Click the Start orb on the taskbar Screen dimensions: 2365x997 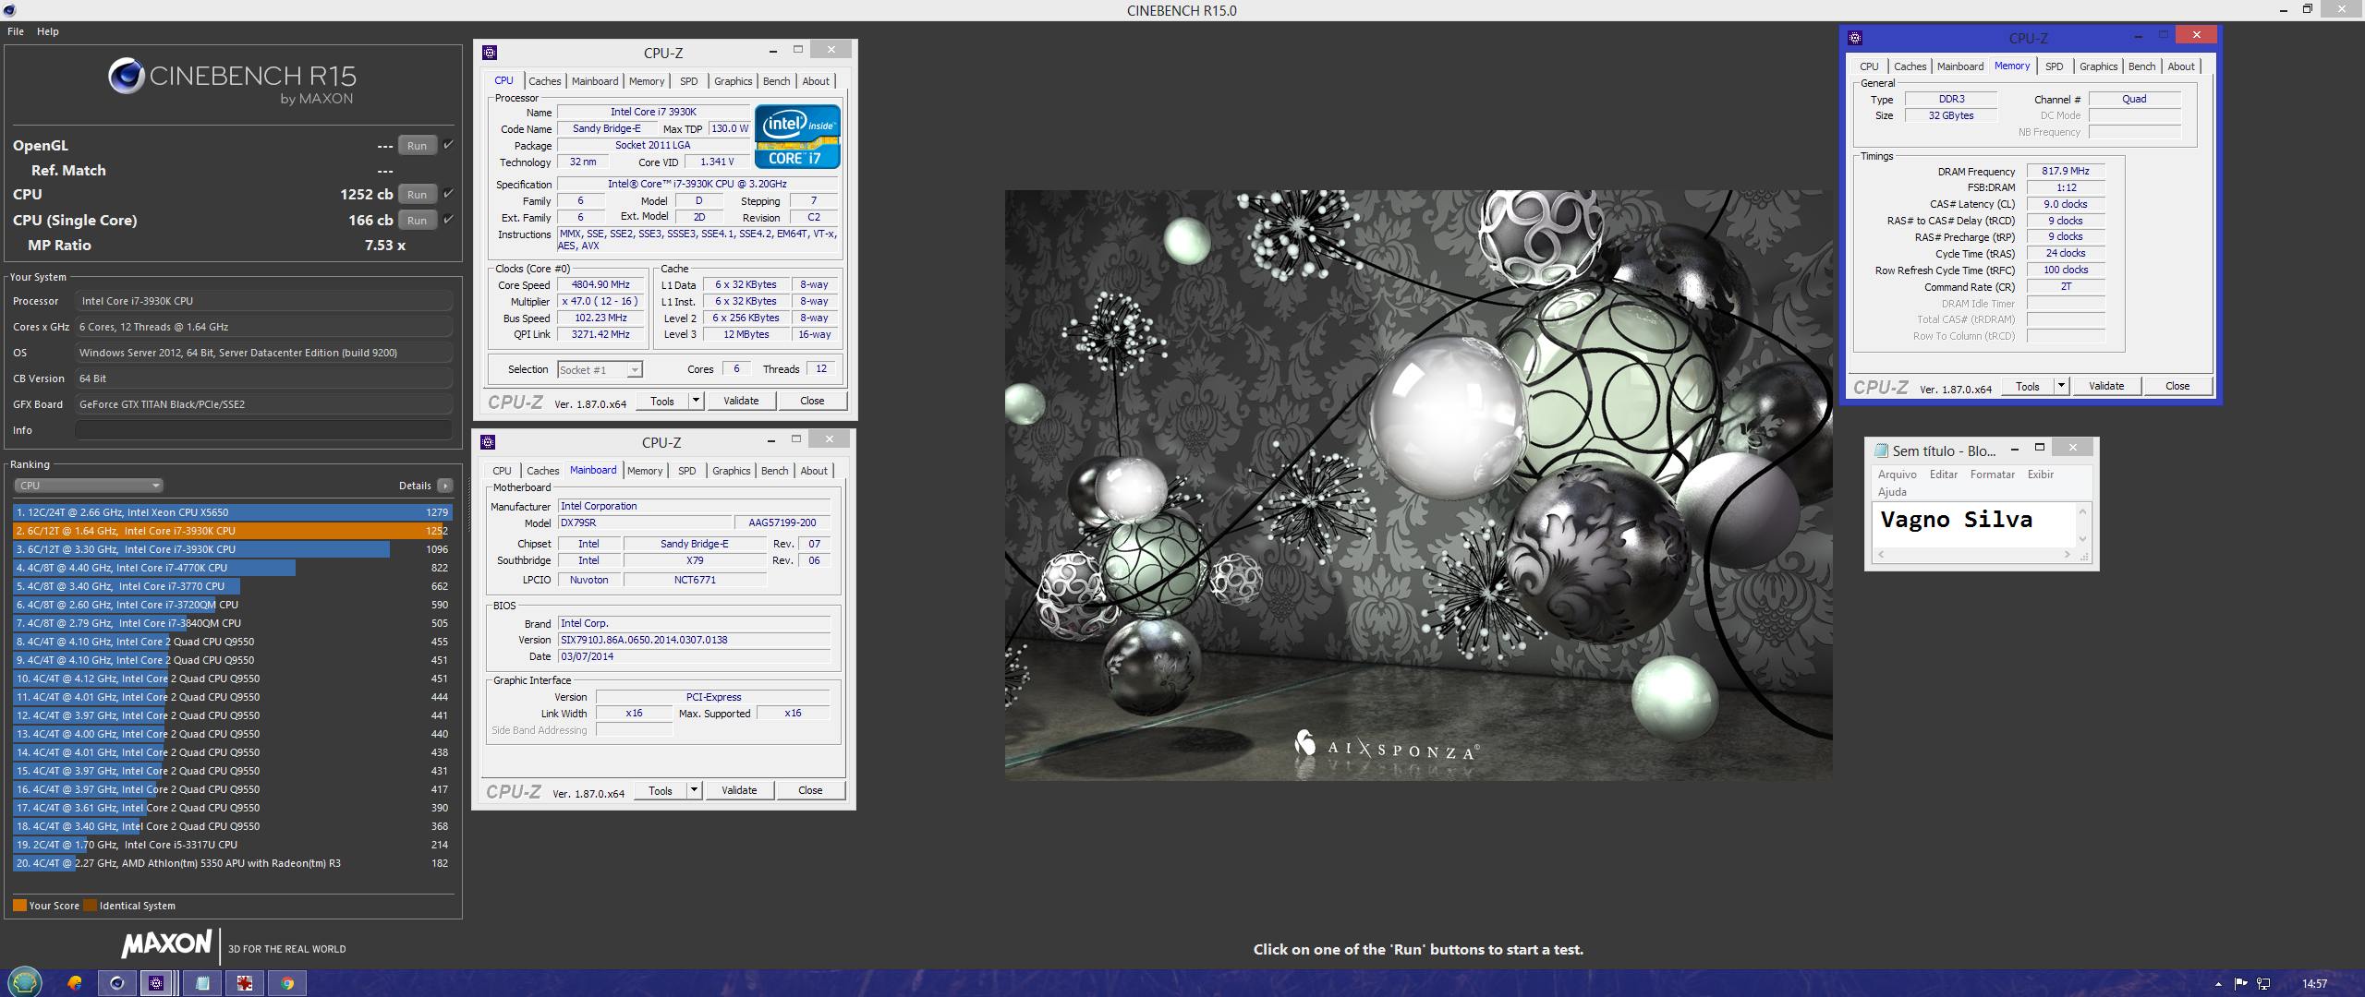click(25, 981)
